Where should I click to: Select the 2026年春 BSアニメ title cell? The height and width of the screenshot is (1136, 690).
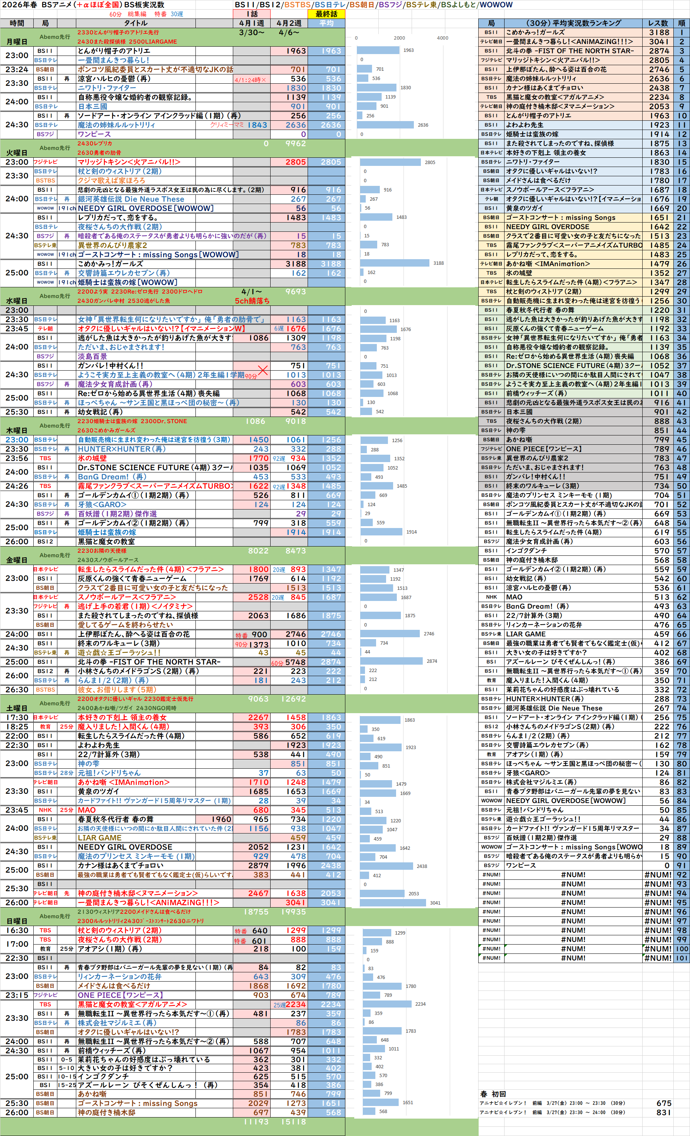(83, 4)
